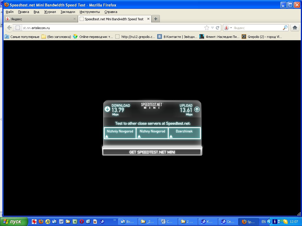This screenshot has width=302, height=226.
Task: Launch Word from the quick launch bar
Action: [x=61, y=222]
